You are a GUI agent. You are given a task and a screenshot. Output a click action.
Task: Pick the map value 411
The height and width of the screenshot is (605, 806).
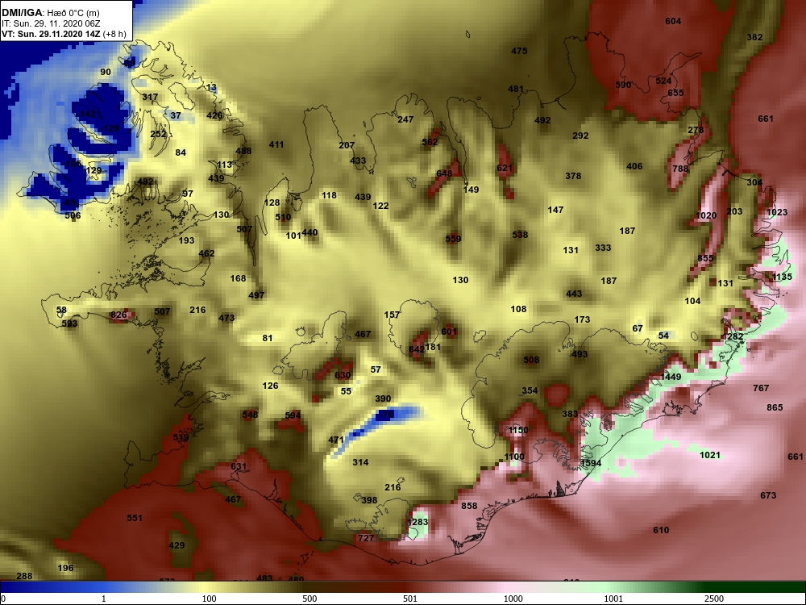276,144
